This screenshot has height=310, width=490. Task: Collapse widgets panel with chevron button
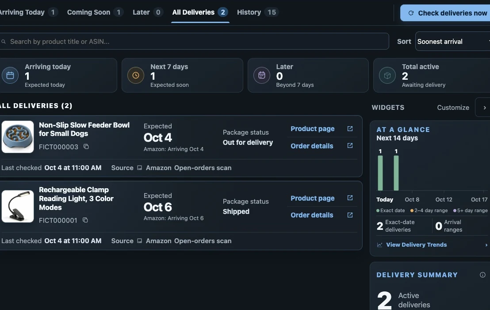tap(484, 107)
